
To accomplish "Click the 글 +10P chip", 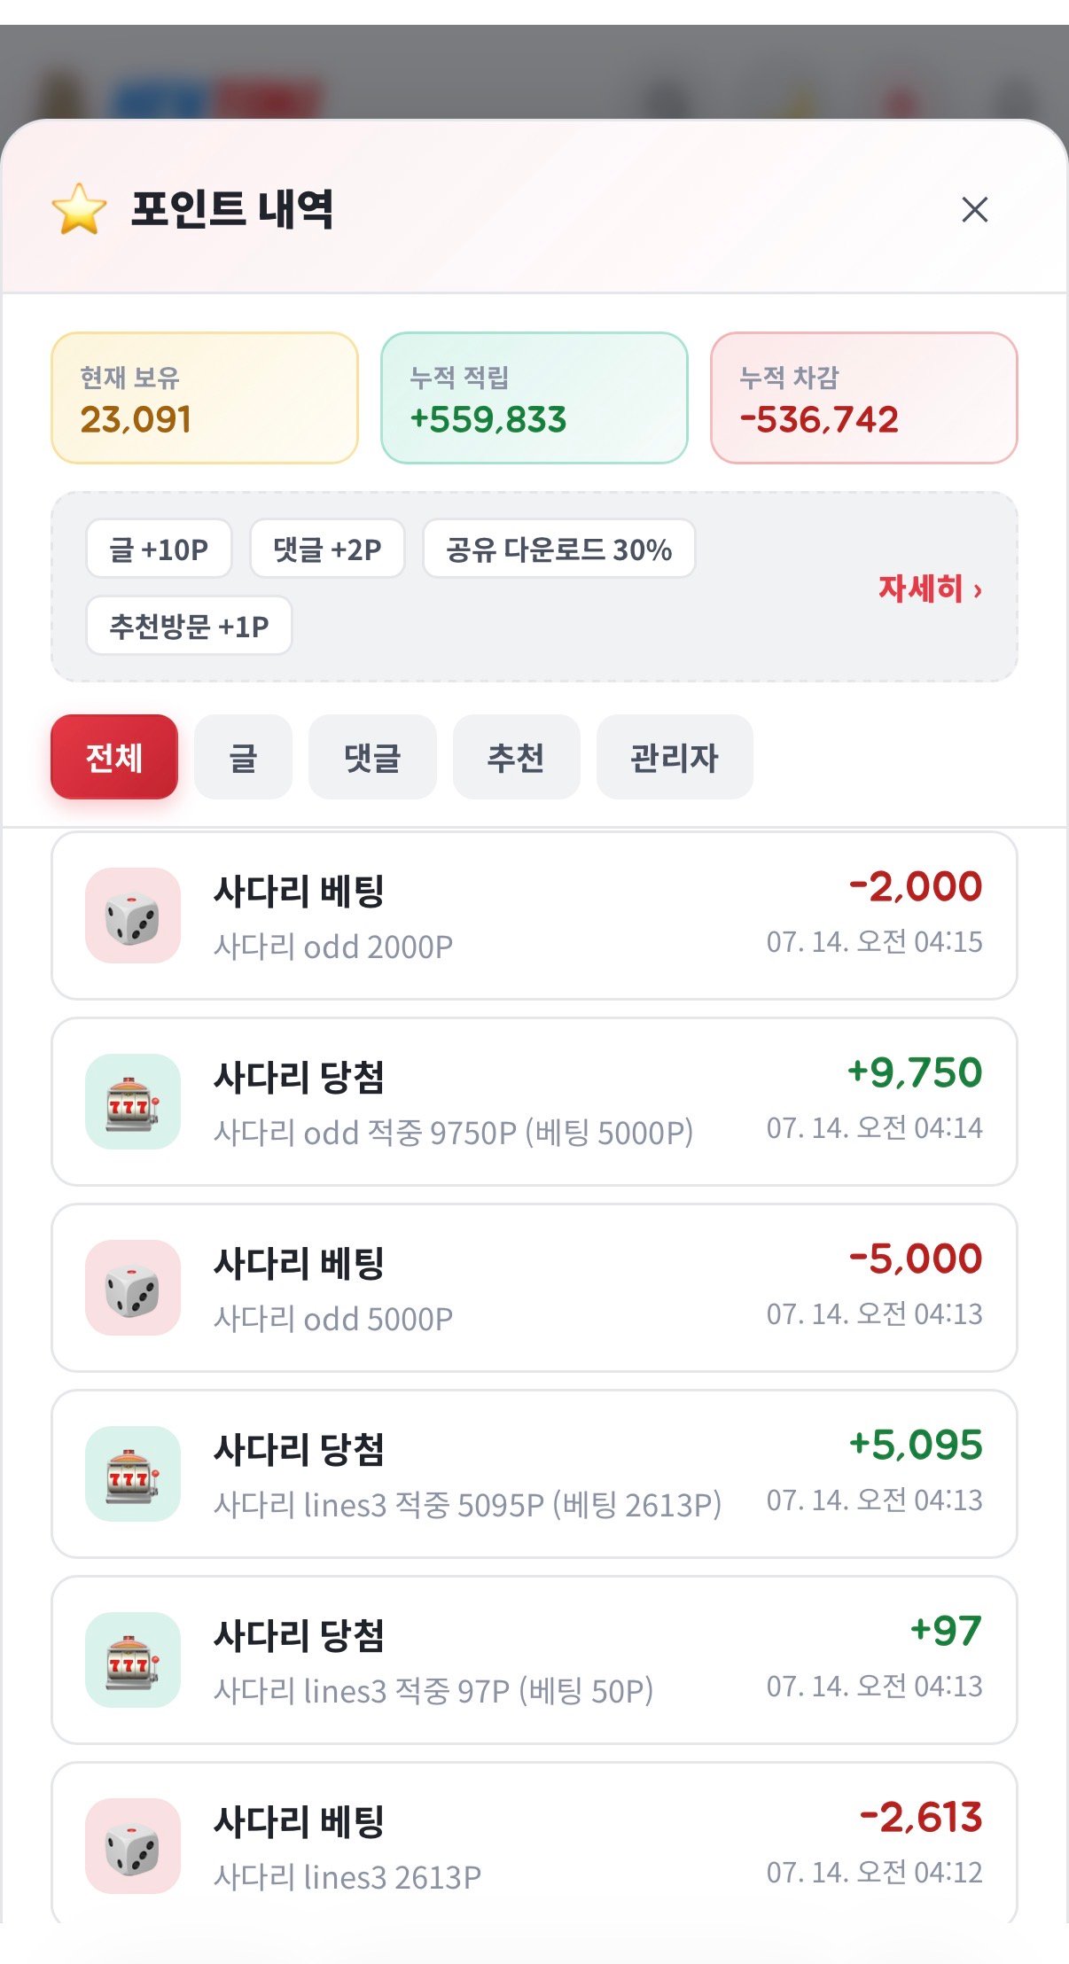I will point(159,549).
